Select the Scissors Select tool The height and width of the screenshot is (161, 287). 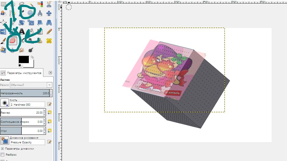coord(49,4)
